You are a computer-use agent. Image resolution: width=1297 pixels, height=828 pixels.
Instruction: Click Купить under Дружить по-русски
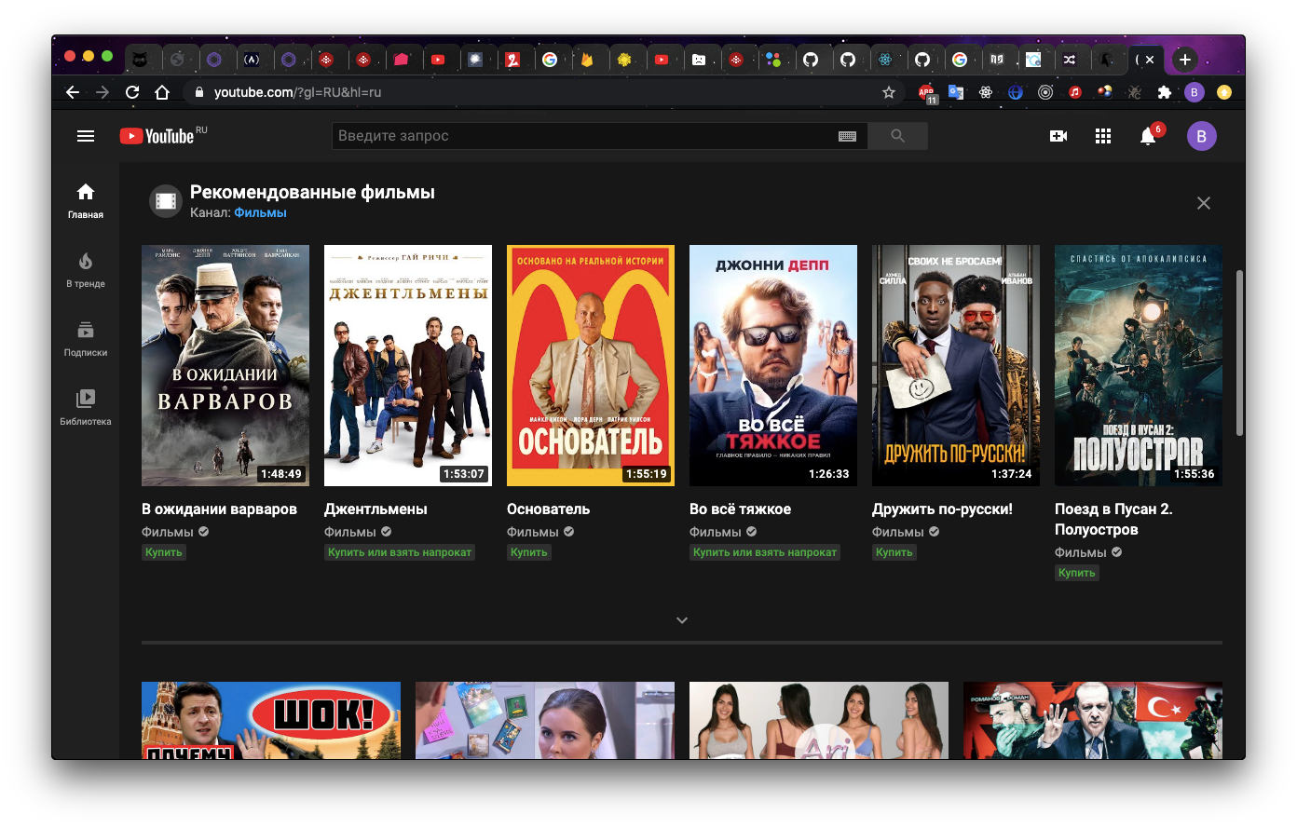[894, 552]
